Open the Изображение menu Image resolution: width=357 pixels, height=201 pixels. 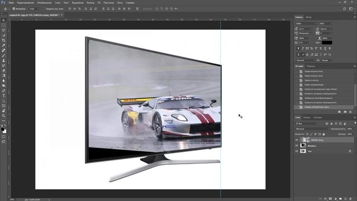[x=45, y=3]
